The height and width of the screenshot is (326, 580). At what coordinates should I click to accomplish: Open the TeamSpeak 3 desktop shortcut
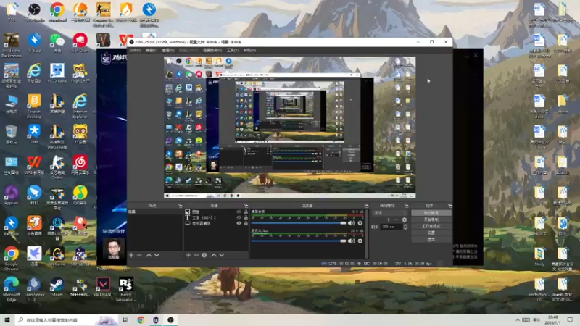coord(34,289)
